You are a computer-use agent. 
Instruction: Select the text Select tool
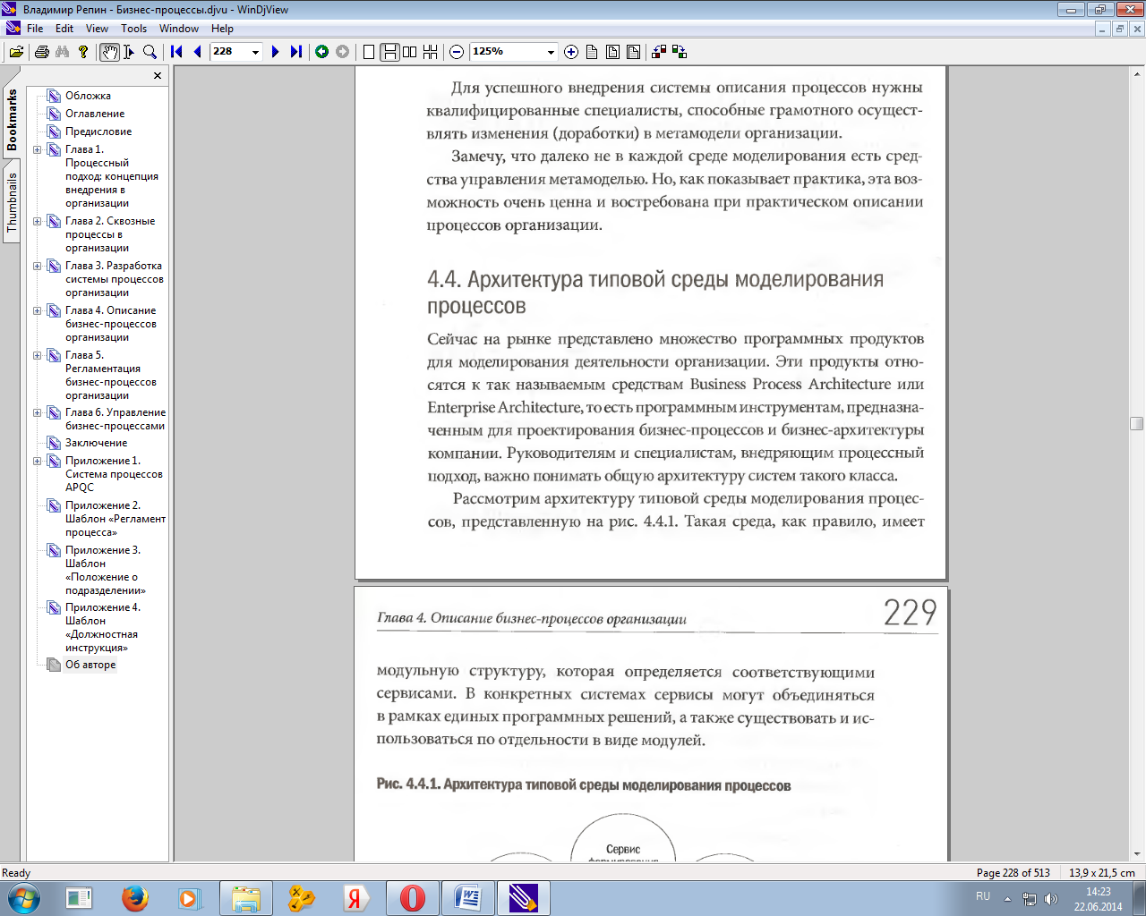tap(129, 52)
